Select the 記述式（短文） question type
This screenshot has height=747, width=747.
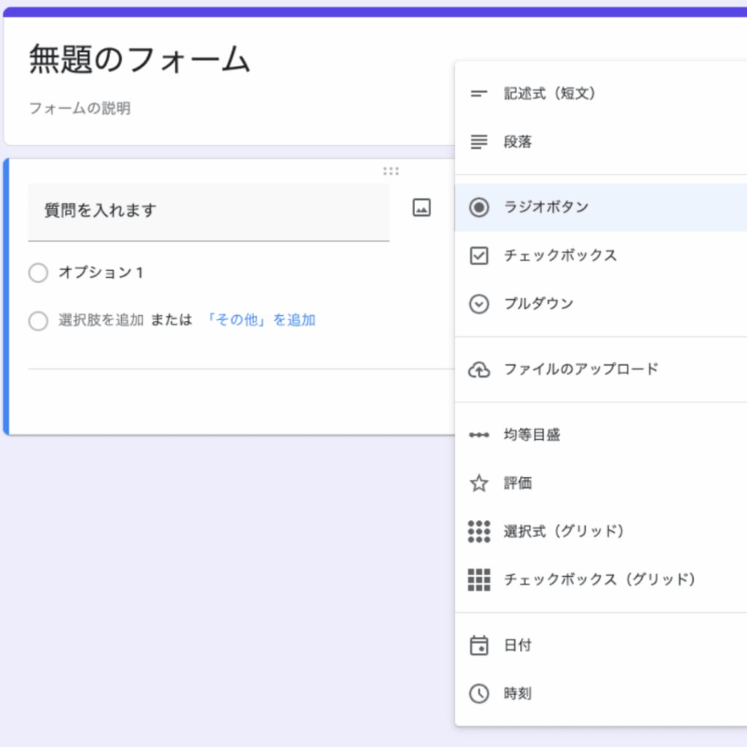601,94
